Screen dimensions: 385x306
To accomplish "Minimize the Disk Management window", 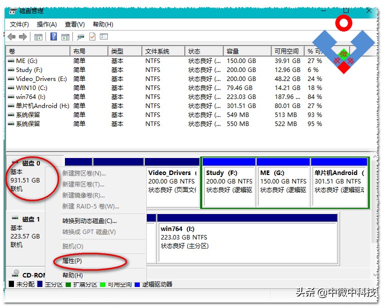I will click(x=324, y=11).
